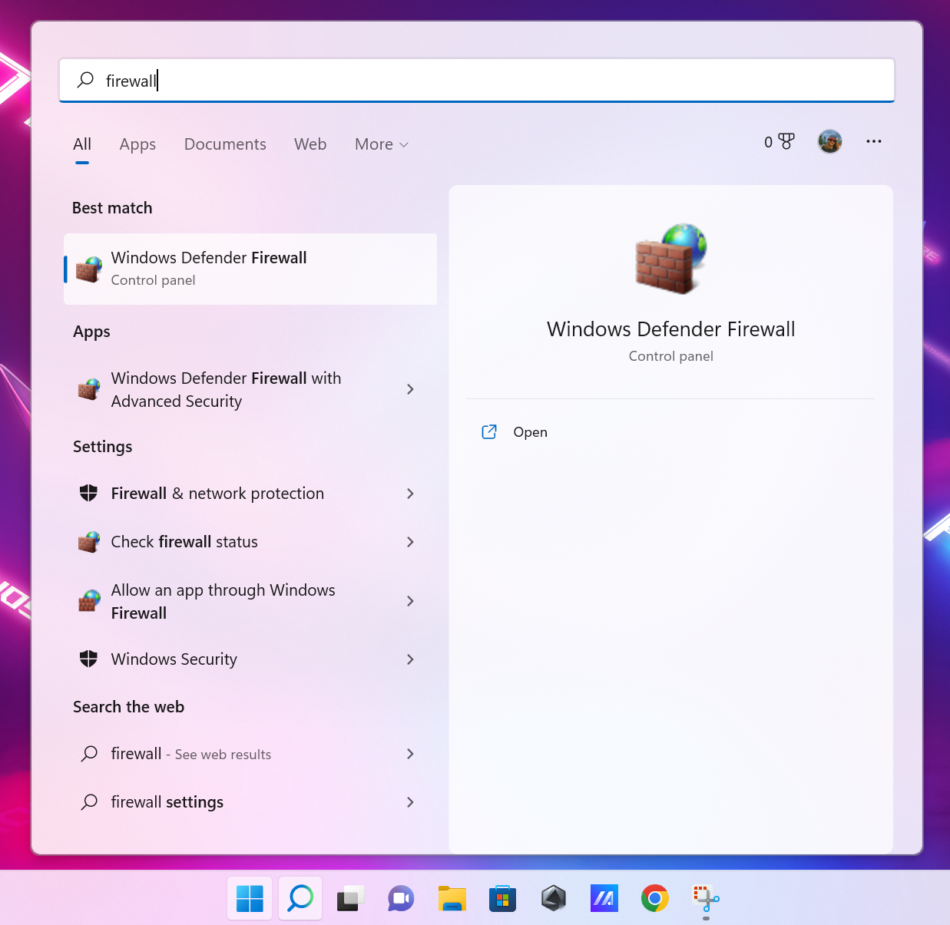The image size is (950, 925).
Task: Click the brick wall icon beside Check firewall status
Action: point(89,542)
